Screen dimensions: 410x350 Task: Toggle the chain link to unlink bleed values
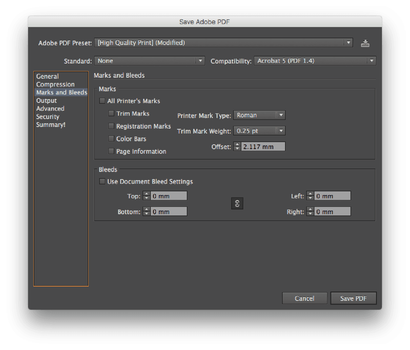[237, 204]
